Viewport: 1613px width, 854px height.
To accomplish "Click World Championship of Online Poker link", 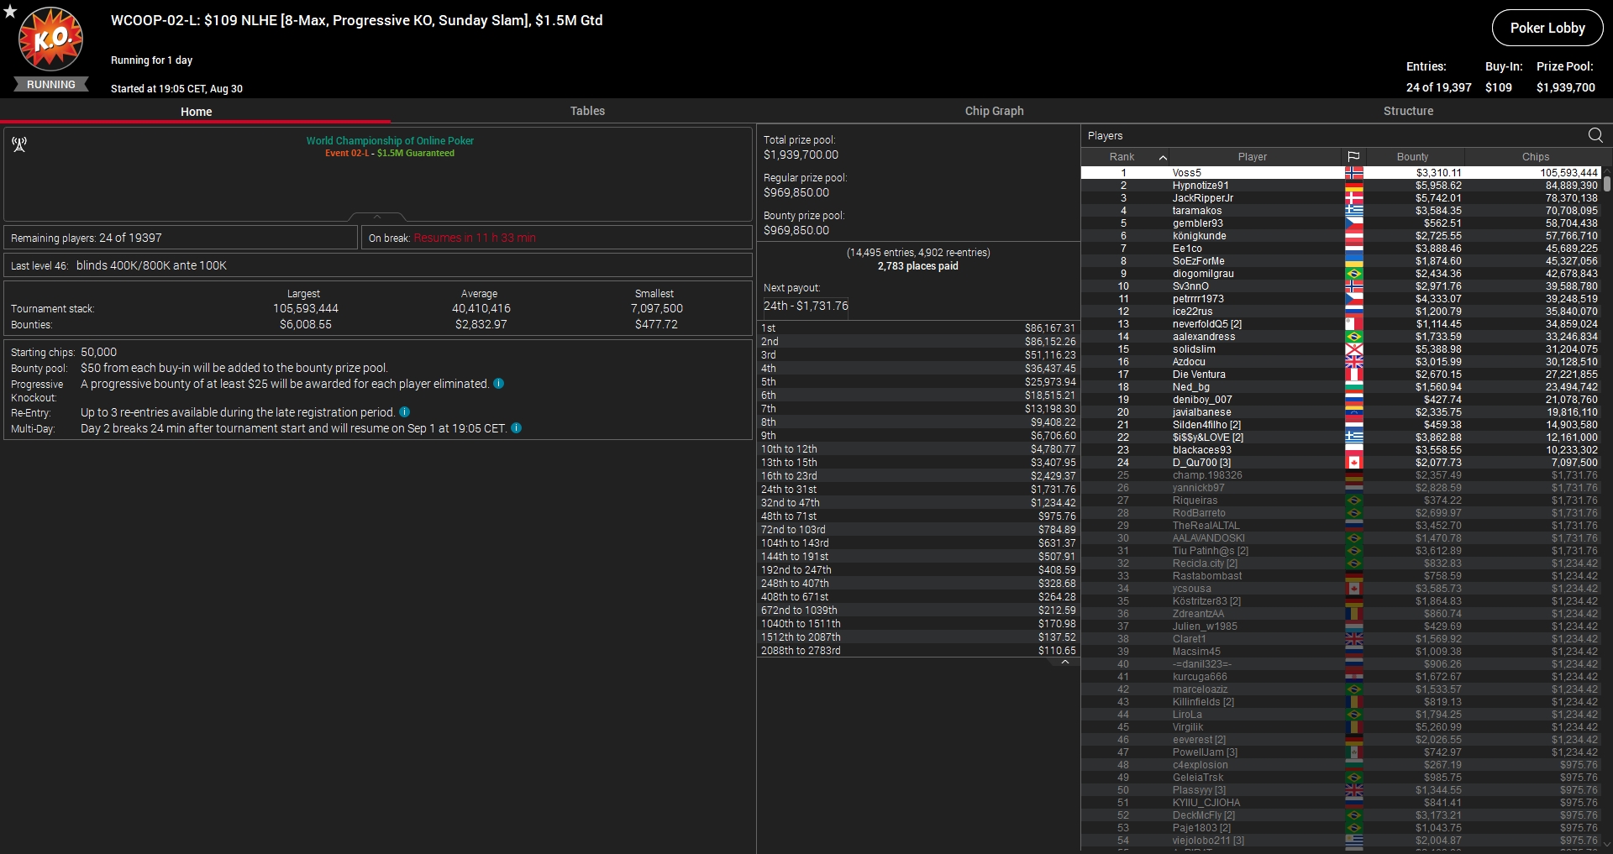I will click(390, 140).
